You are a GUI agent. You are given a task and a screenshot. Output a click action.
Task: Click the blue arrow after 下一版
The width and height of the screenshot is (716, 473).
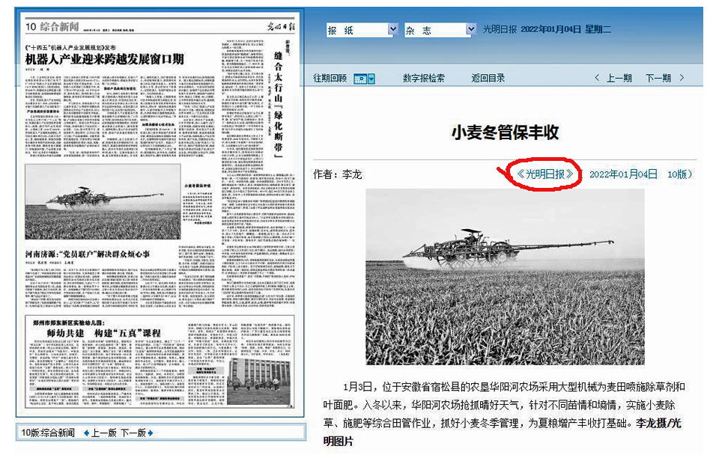[151, 433]
